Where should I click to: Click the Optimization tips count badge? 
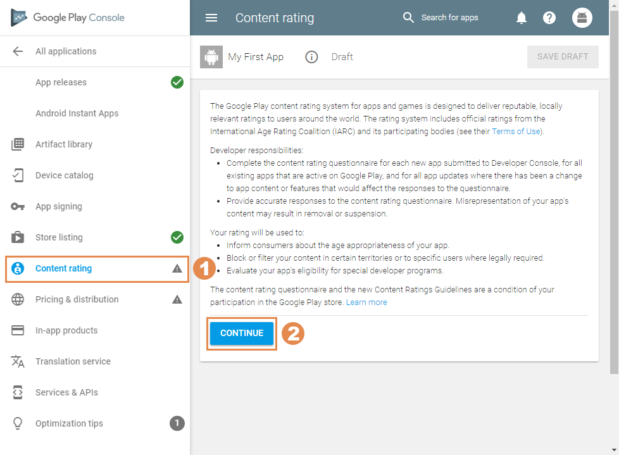(x=177, y=423)
